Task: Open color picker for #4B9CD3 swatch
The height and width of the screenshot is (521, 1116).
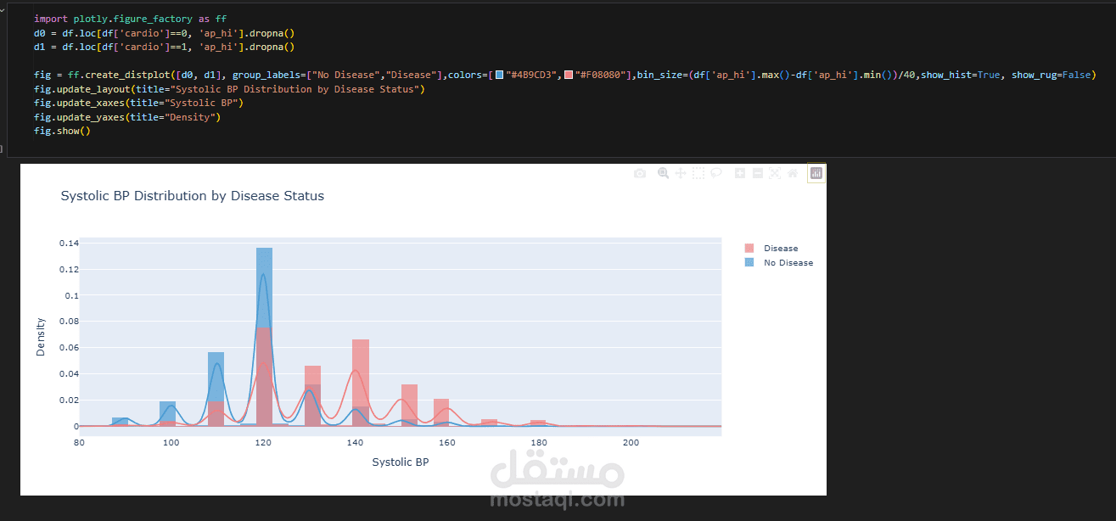Action: [x=499, y=75]
